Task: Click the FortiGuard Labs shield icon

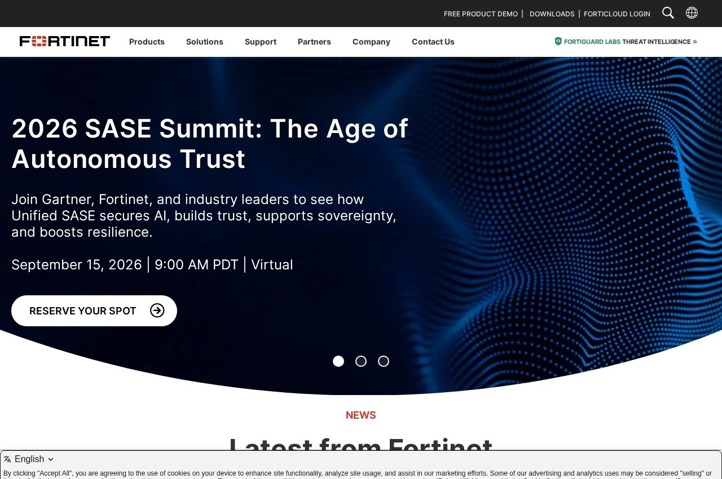Action: (x=558, y=41)
